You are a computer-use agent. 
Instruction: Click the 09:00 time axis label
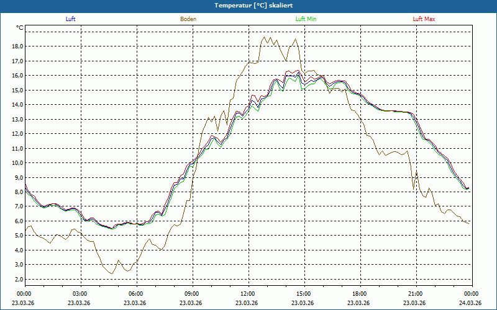point(192,294)
